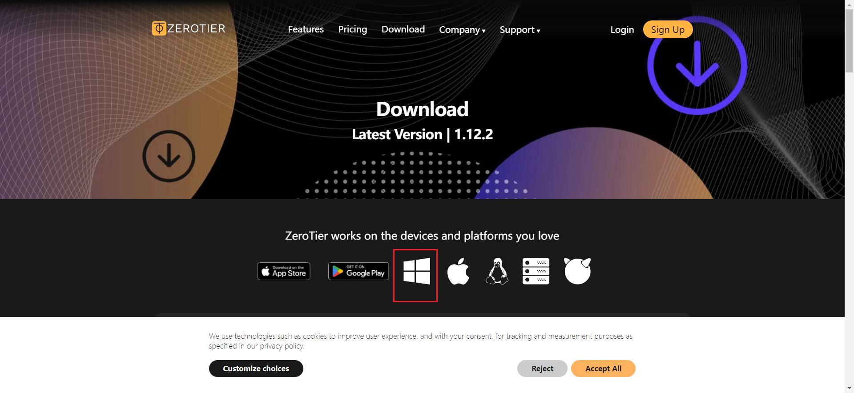Click the 'Latest Version | 1.12.2' text
Viewport: 854px width, 393px height.
tap(422, 134)
